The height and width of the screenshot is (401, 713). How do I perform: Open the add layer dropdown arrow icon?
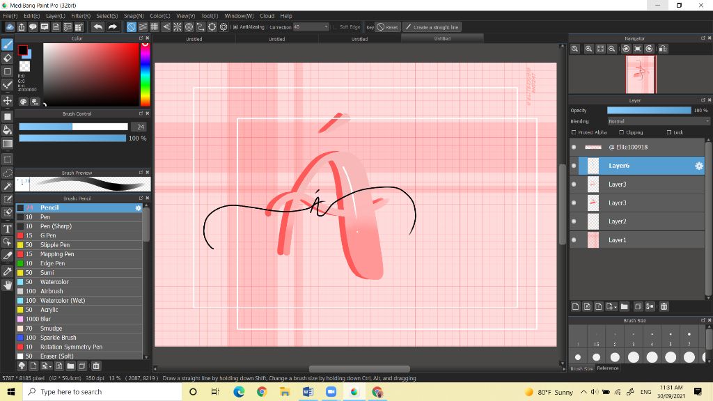pos(611,306)
